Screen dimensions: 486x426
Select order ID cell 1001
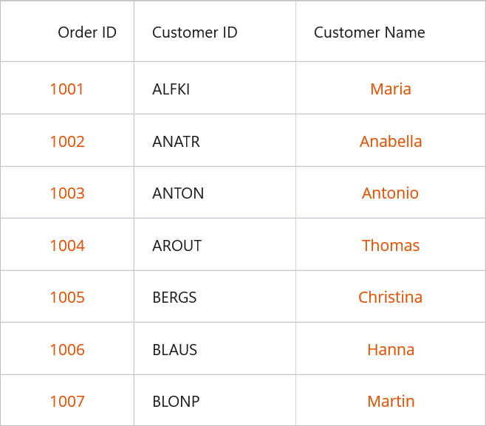pos(67,89)
